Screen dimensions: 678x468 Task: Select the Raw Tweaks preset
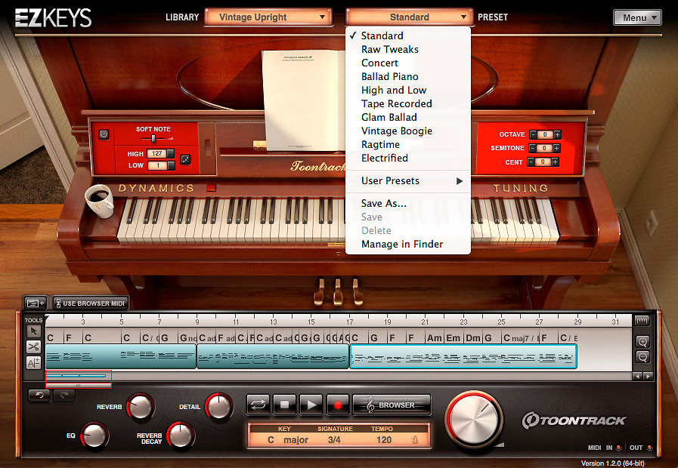[408, 49]
